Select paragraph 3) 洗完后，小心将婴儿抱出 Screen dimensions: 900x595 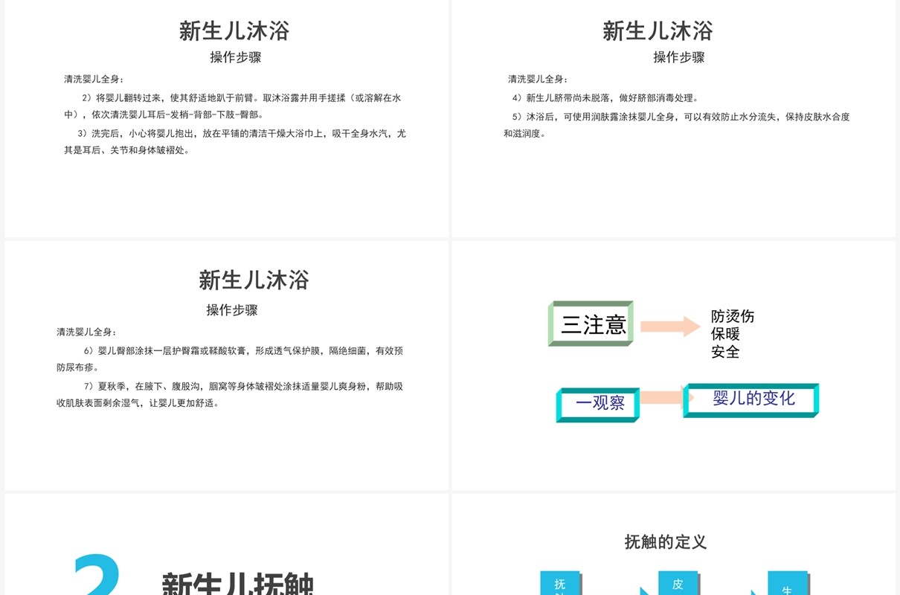click(235, 141)
